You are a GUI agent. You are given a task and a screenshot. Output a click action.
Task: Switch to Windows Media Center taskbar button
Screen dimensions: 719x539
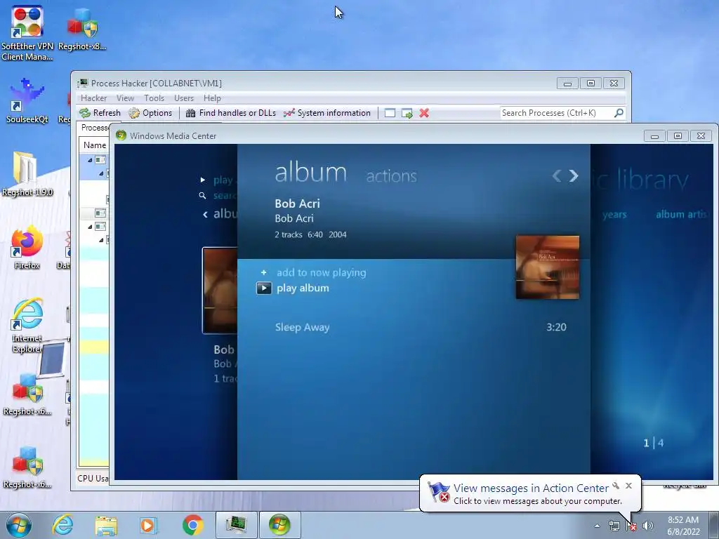coord(279,525)
